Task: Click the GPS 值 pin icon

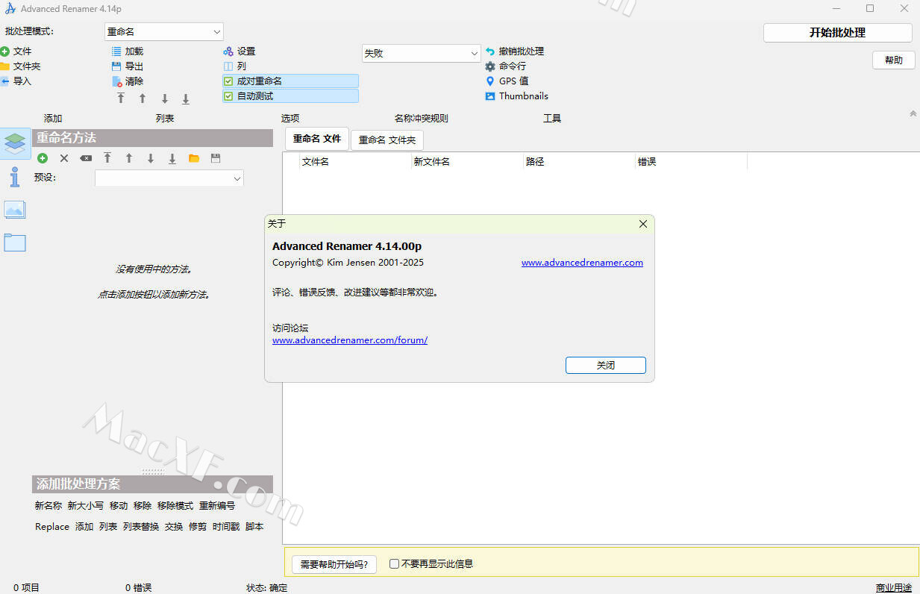Action: point(490,81)
